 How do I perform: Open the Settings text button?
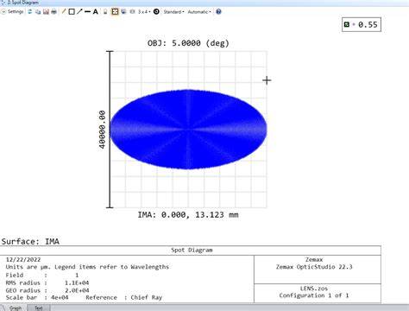click(x=16, y=12)
